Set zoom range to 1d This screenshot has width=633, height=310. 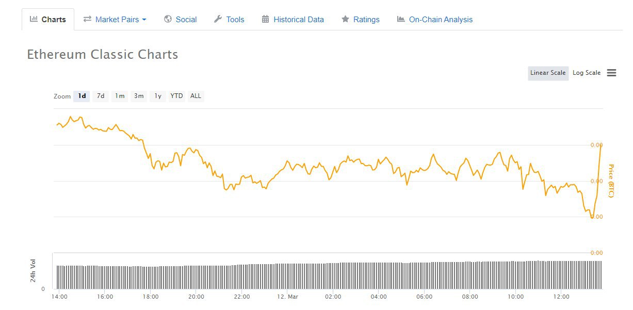tap(82, 96)
